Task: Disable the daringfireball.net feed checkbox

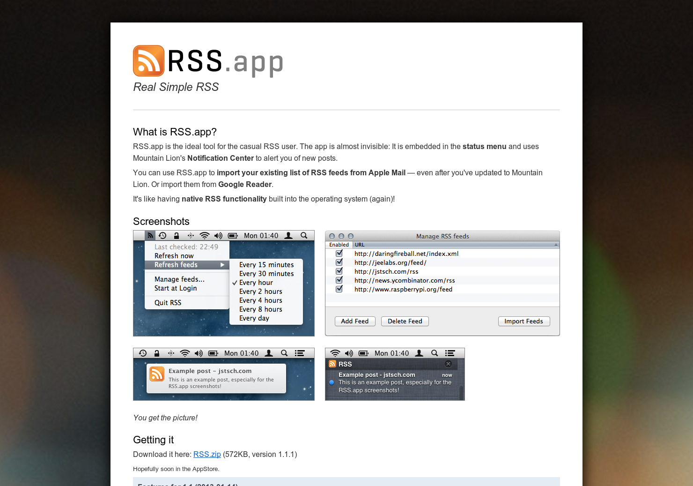Action: [x=339, y=253]
